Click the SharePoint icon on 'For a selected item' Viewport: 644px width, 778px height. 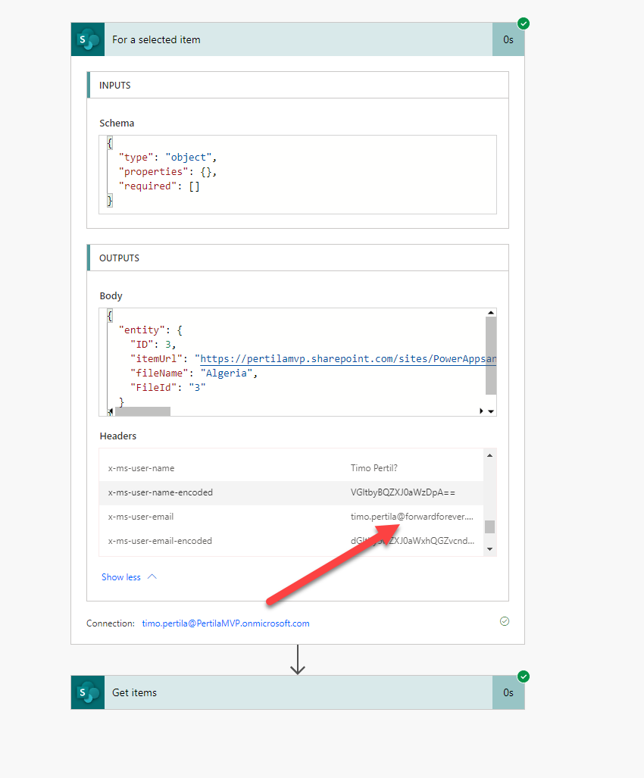(88, 39)
